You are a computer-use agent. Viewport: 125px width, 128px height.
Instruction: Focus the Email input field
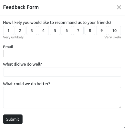62,53
